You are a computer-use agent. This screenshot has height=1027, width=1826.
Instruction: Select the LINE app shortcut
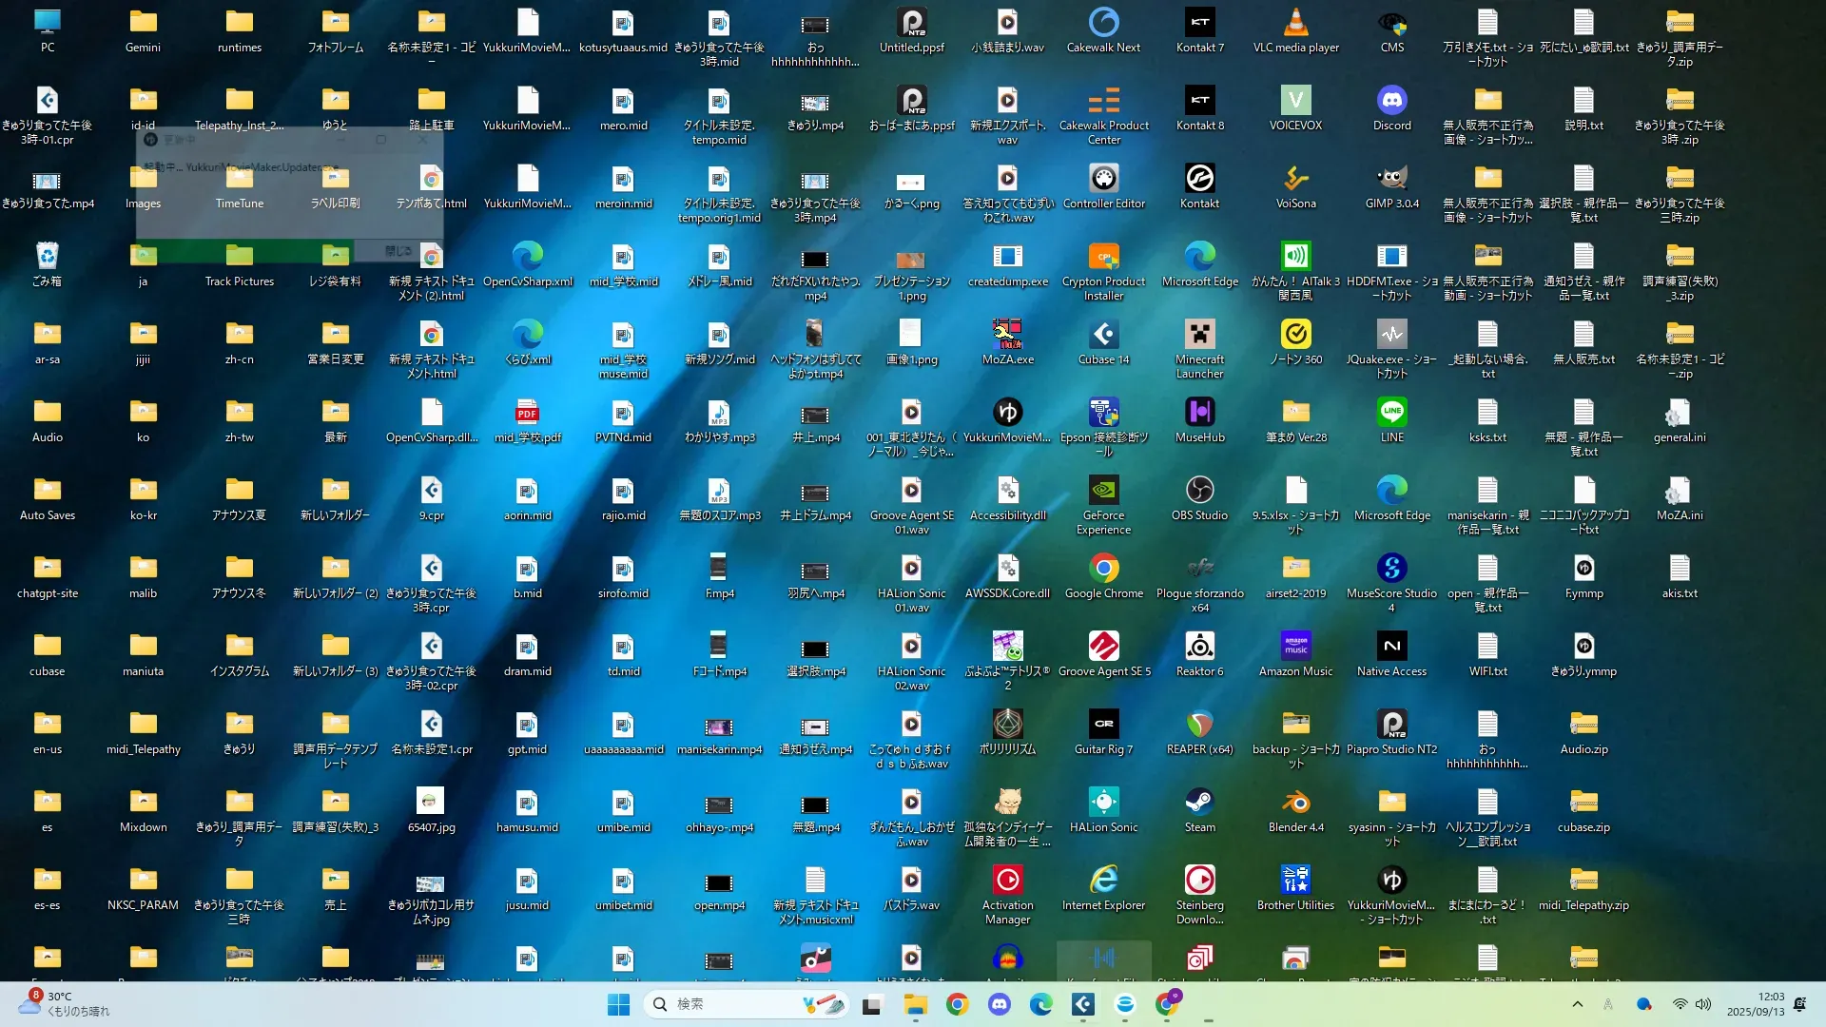[1391, 413]
